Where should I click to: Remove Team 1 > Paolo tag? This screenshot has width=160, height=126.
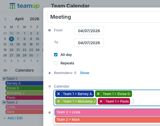pyautogui.click(x=101, y=102)
